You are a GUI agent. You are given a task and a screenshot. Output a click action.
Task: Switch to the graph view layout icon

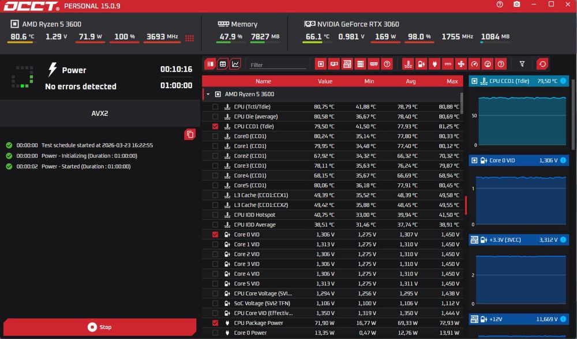tap(235, 64)
